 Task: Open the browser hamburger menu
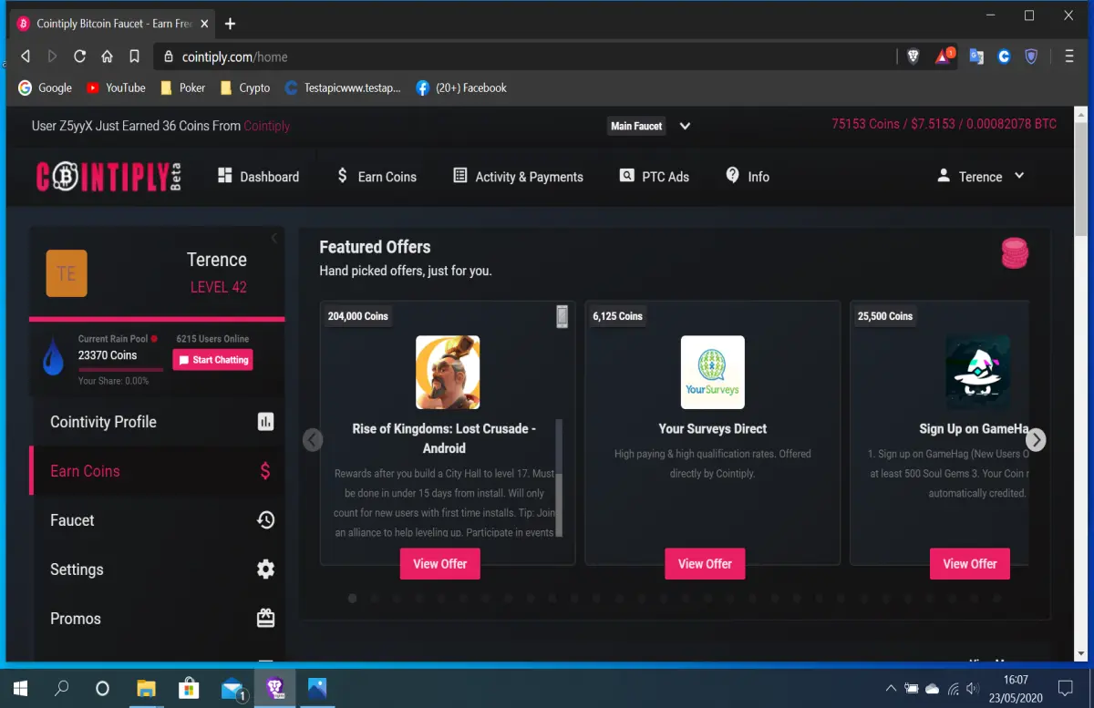(x=1069, y=56)
